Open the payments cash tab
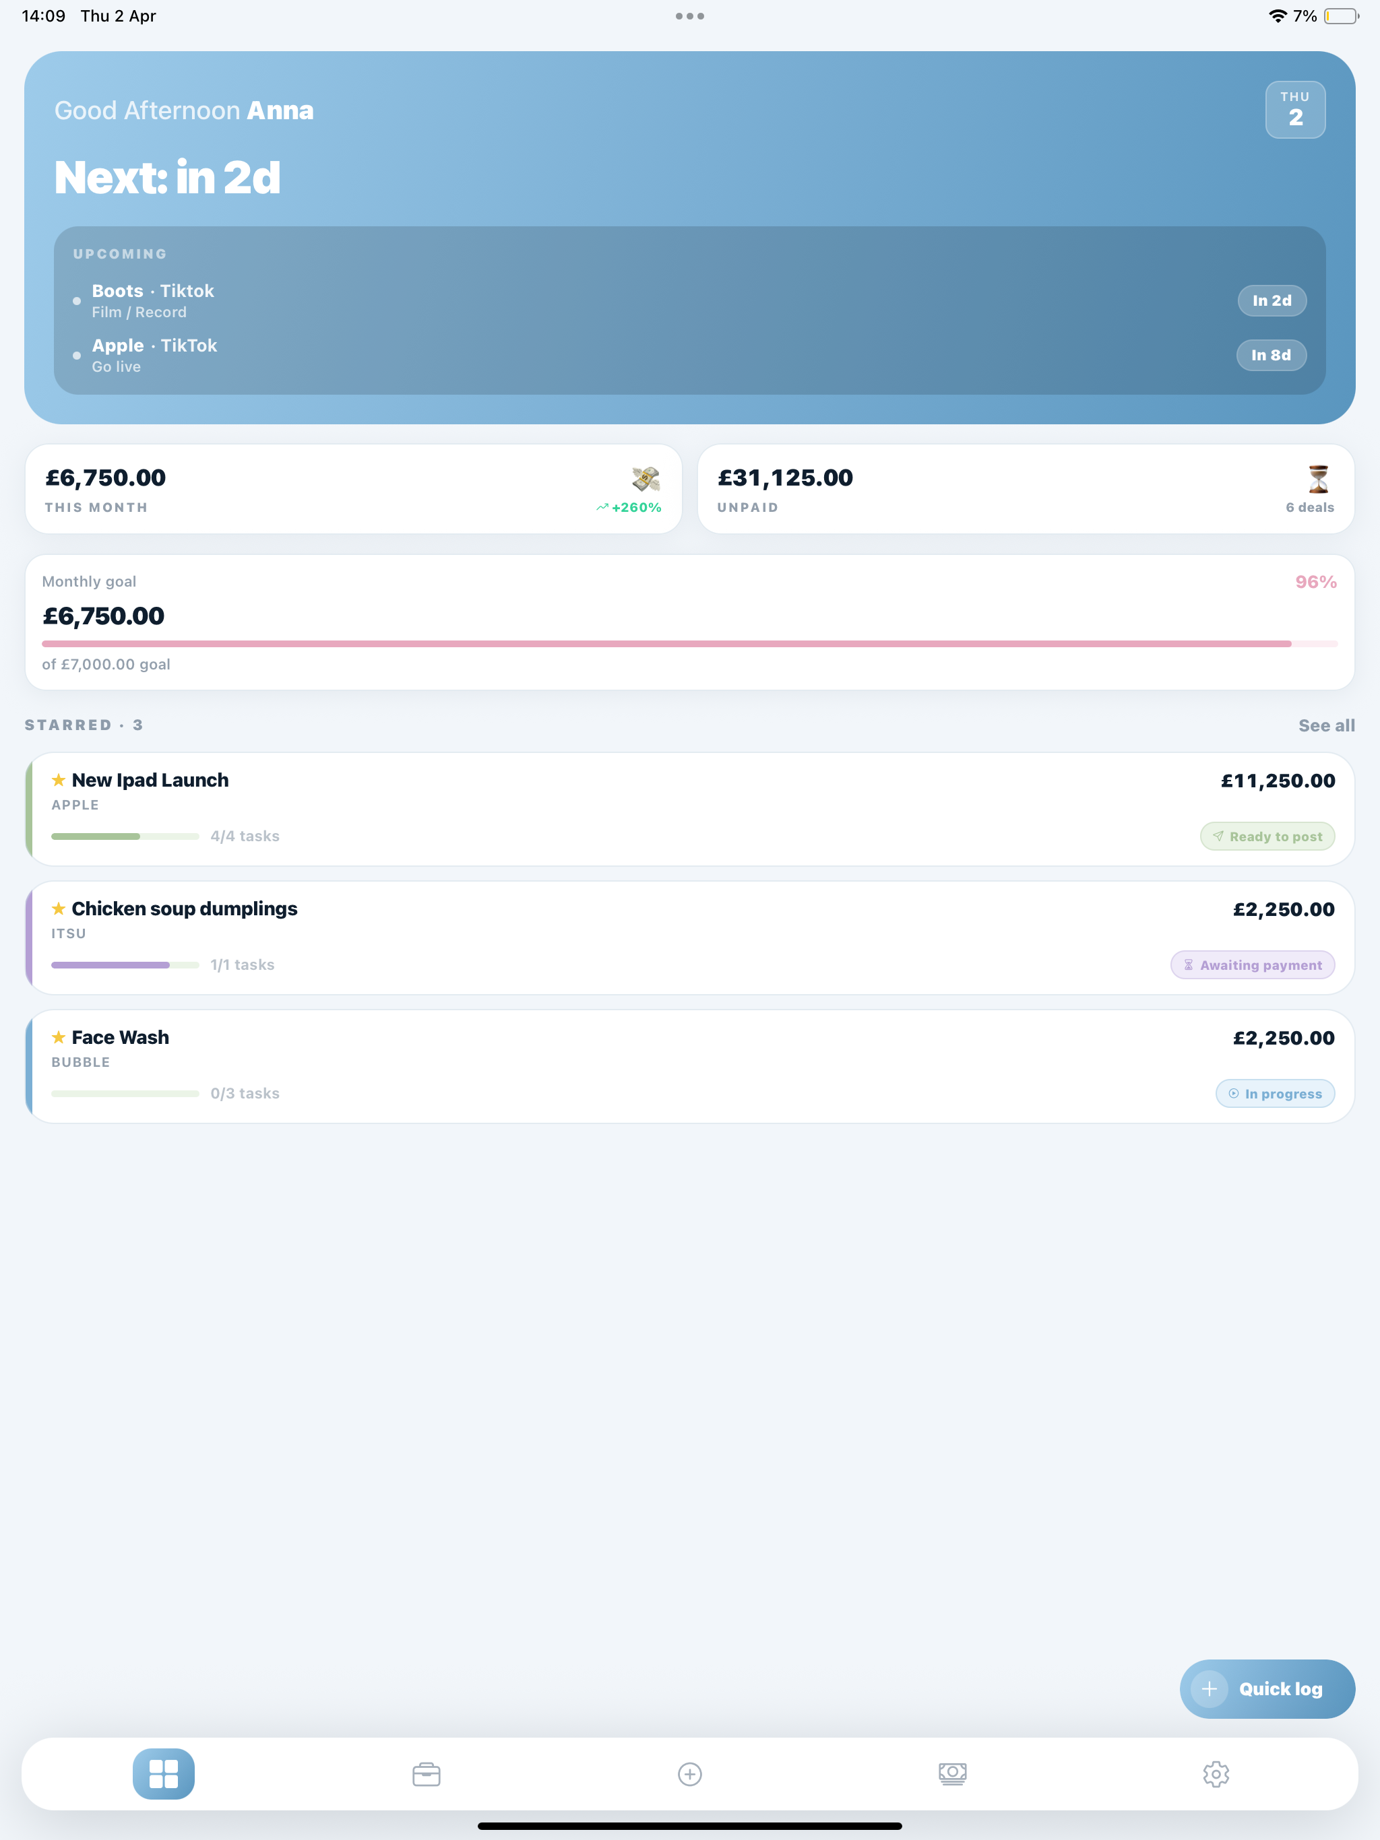 952,1773
